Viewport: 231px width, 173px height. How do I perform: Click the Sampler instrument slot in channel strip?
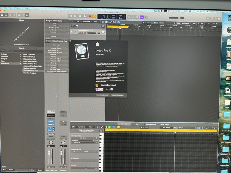(x=51, y=122)
